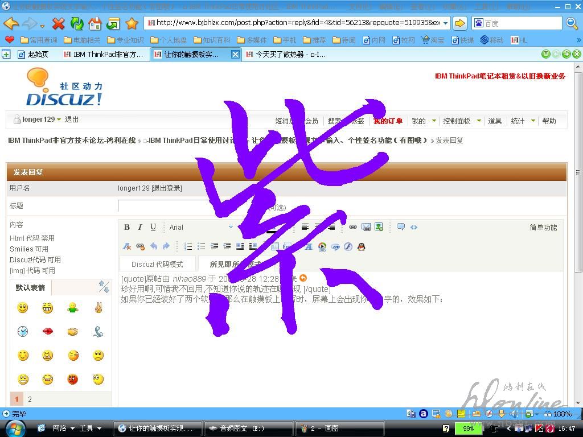The height and width of the screenshot is (437, 583).
Task: Open the 淘宝 bookmark
Action: 433,40
